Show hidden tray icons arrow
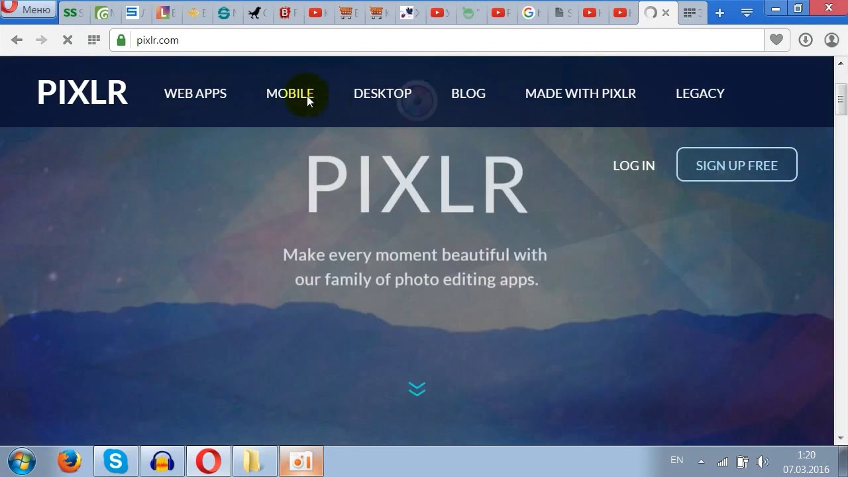 click(x=701, y=462)
